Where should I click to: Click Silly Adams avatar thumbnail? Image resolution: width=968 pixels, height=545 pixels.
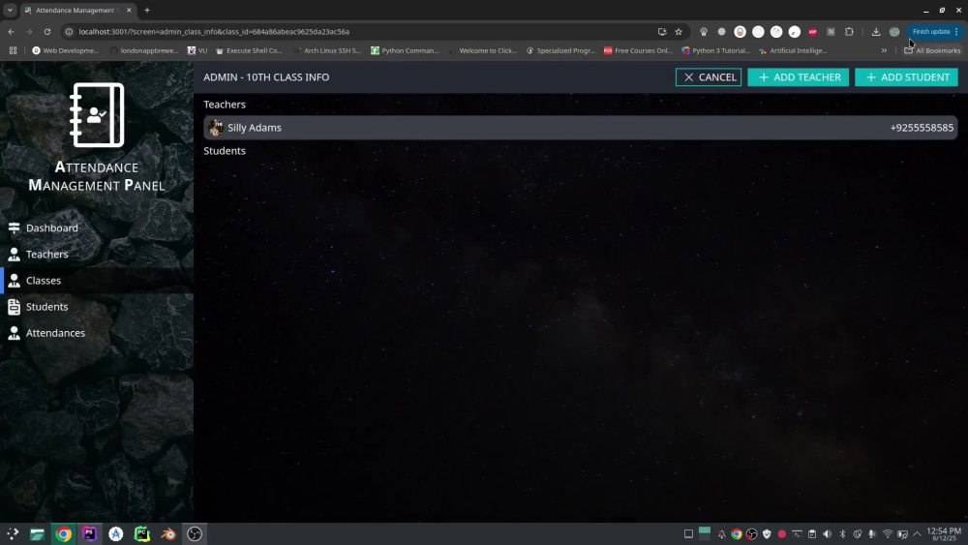click(216, 128)
